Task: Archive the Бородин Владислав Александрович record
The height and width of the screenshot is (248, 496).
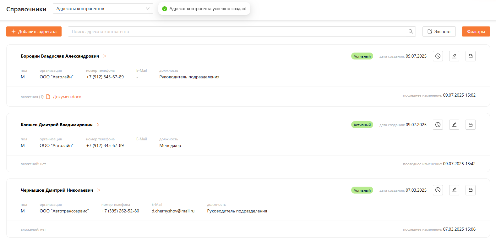Action: (x=470, y=56)
